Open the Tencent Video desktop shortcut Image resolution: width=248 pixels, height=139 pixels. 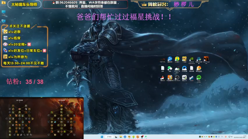tap(170, 60)
